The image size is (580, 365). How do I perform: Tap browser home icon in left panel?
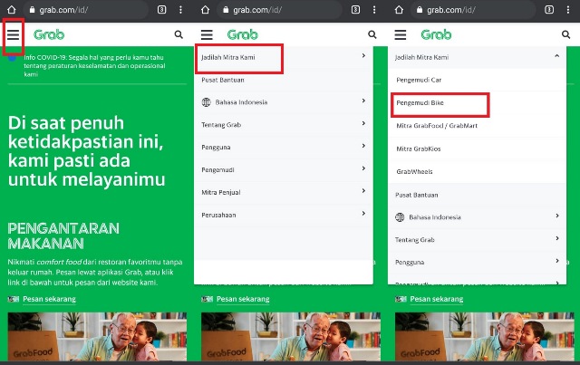pos(12,10)
